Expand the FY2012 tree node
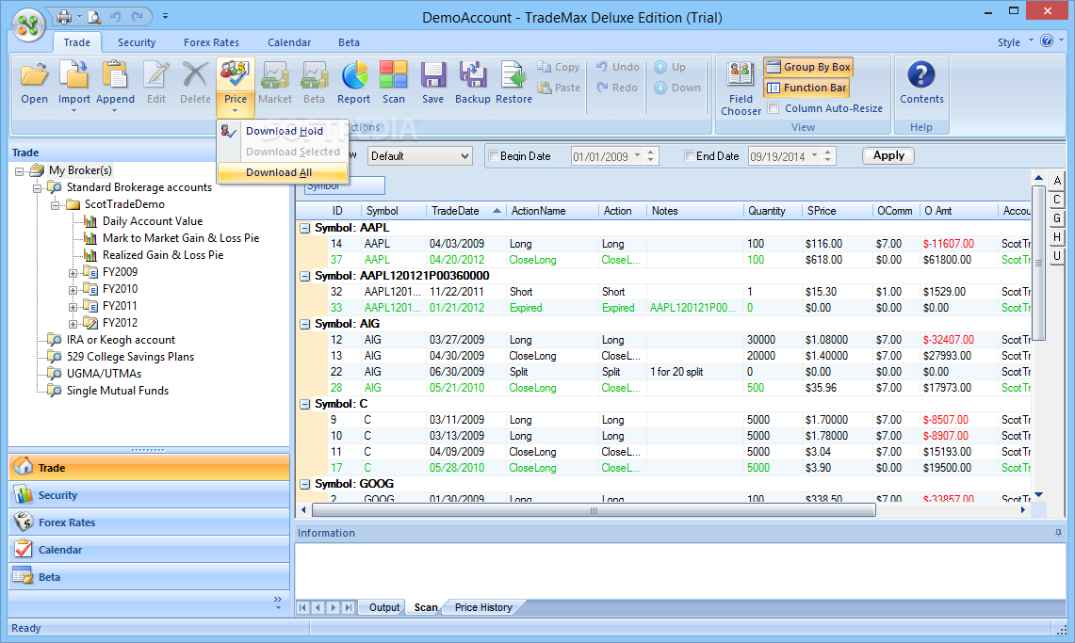1075x643 pixels. (x=73, y=324)
